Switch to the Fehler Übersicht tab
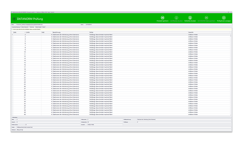243x143 pixels. pyautogui.click(x=25, y=27)
